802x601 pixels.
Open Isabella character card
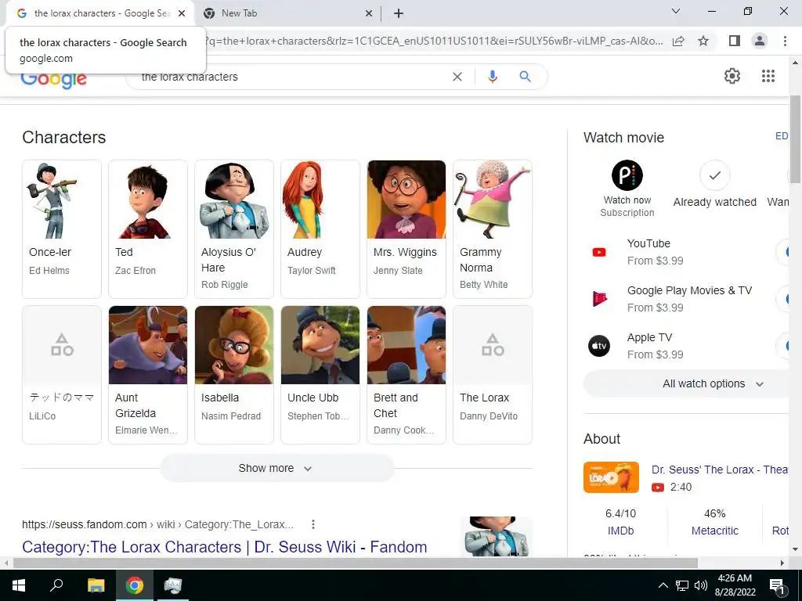click(x=234, y=375)
